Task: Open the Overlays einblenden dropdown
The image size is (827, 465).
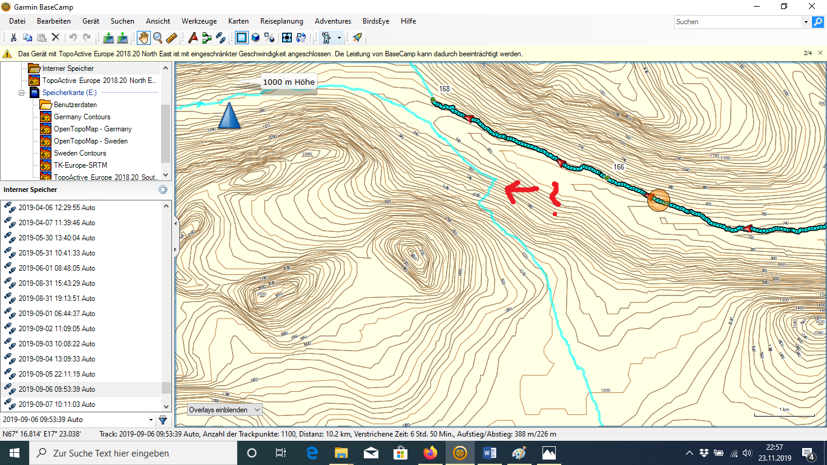Action: (225, 410)
